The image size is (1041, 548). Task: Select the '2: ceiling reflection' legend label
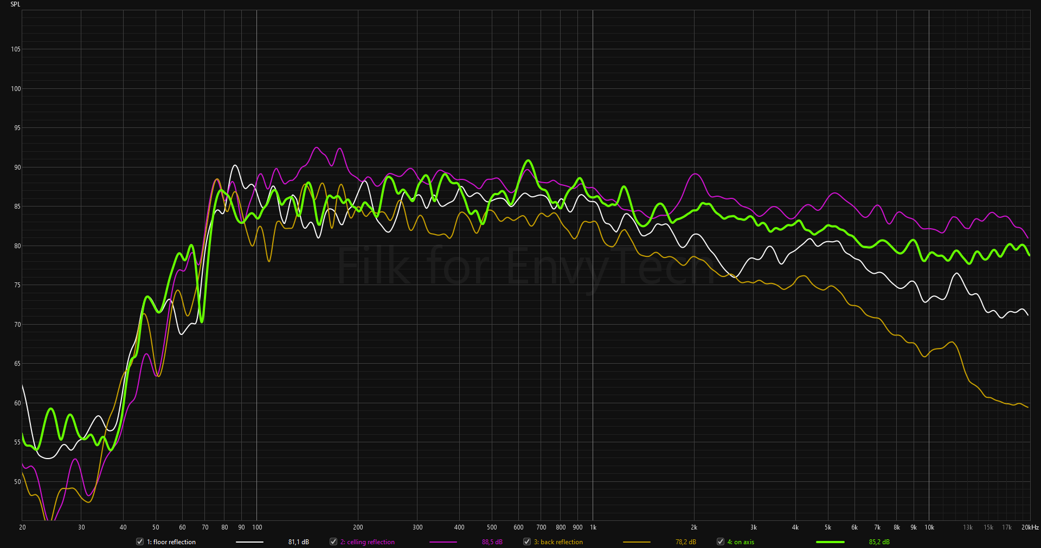368,542
